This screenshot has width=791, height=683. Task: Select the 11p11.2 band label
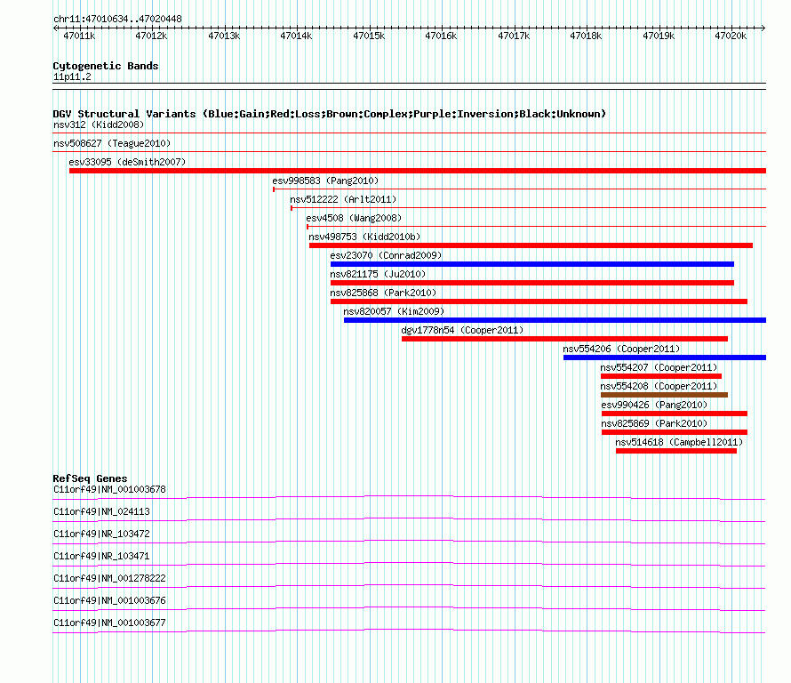[x=72, y=76]
